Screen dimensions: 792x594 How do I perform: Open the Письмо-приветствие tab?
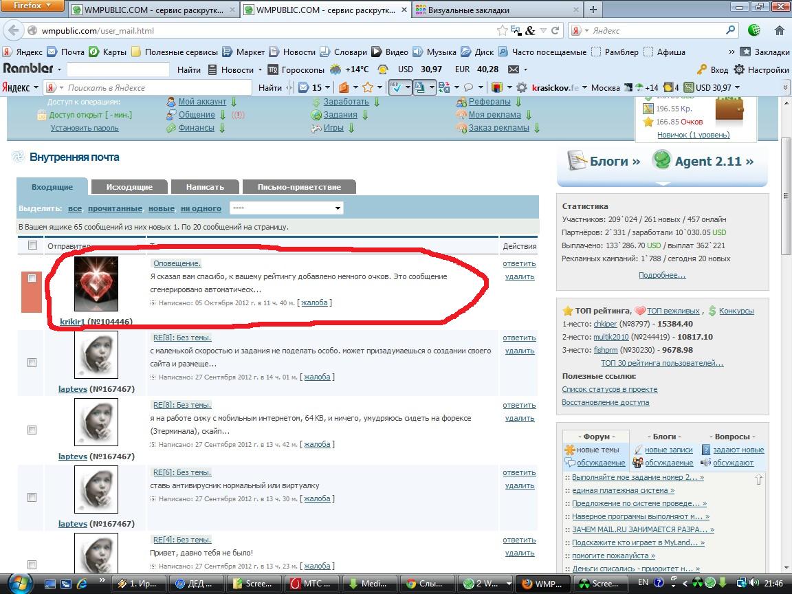[x=299, y=187]
